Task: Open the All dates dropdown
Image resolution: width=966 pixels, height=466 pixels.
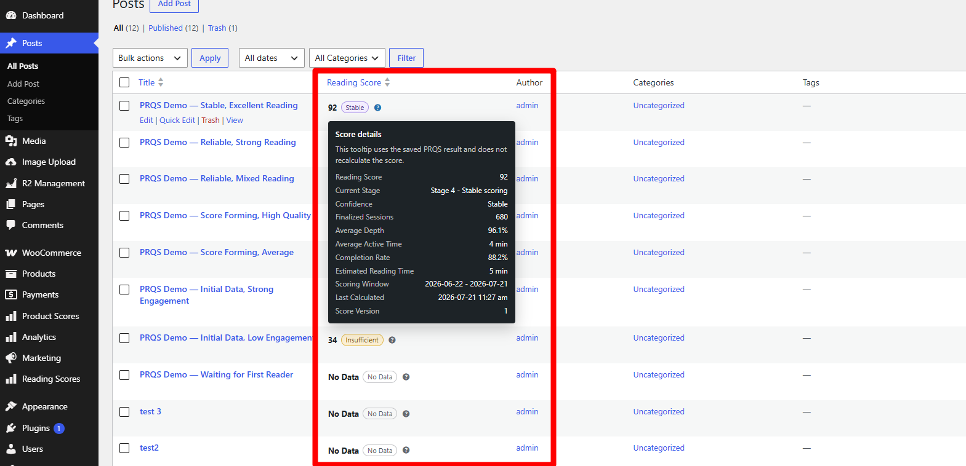Action: (272, 58)
